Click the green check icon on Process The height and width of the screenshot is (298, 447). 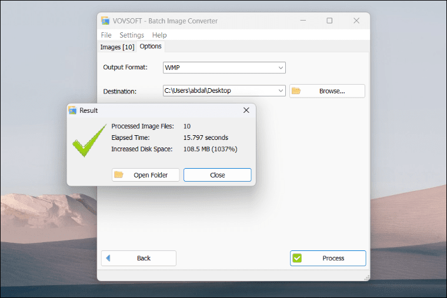297,258
